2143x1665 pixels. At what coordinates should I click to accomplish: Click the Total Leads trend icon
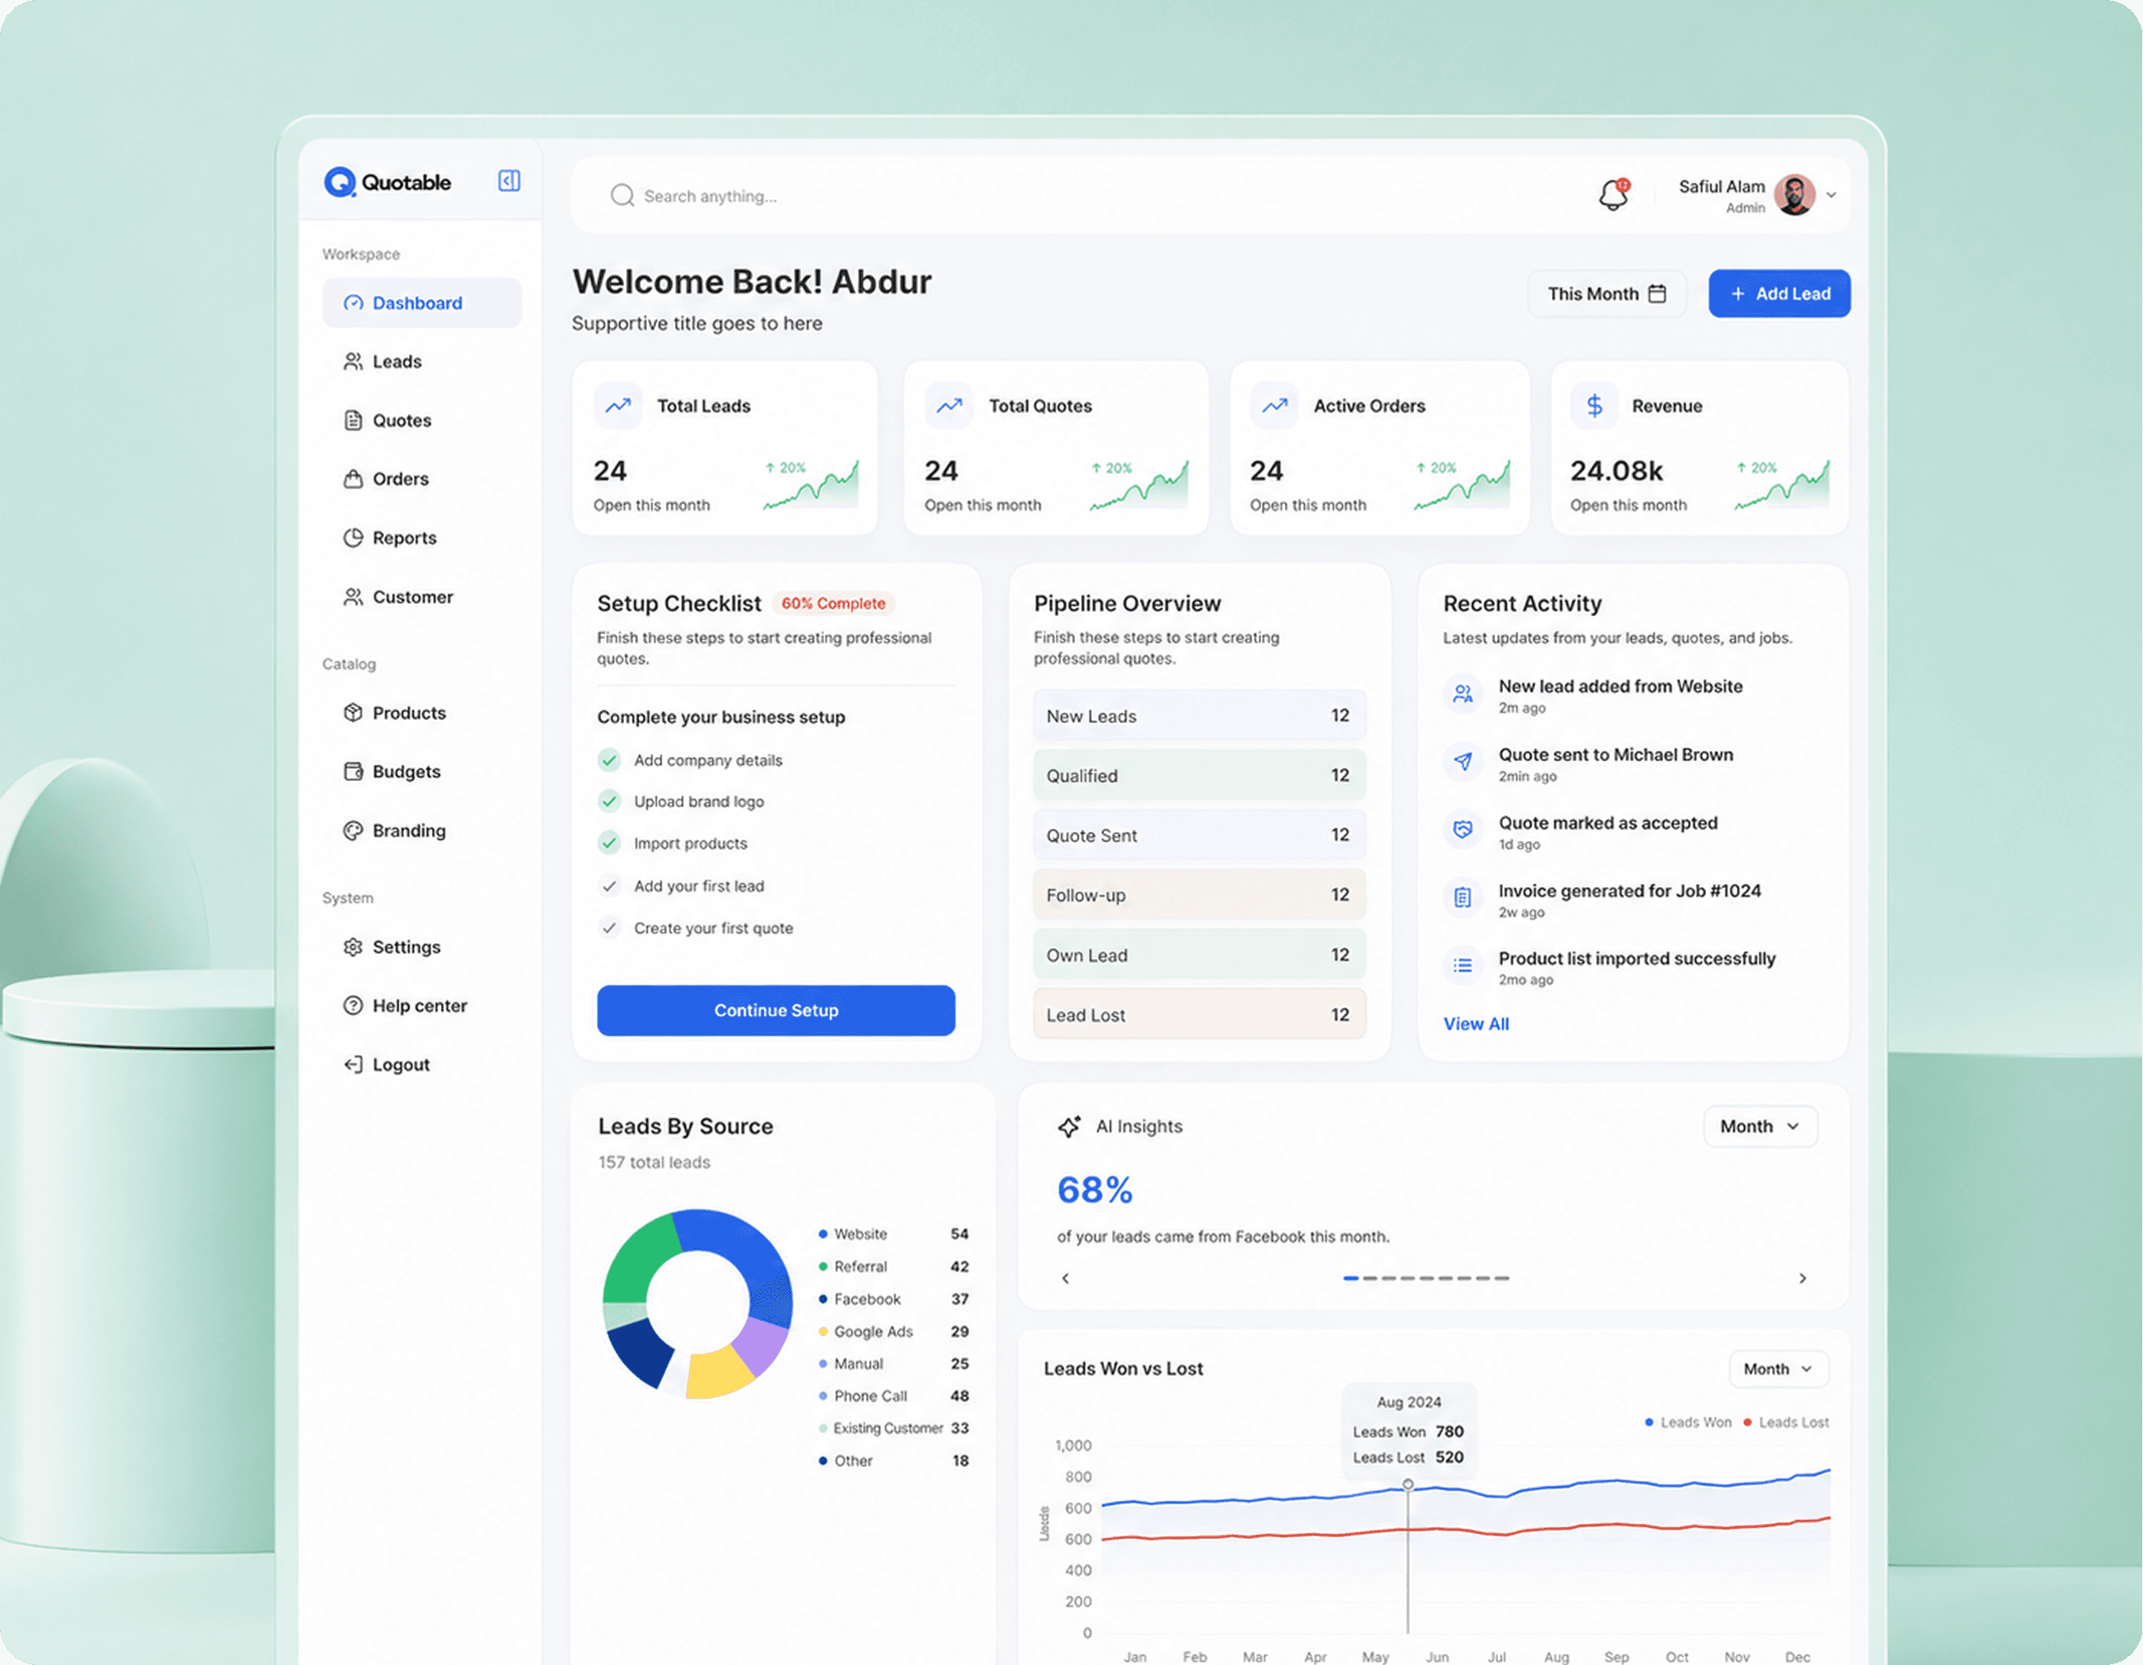pyautogui.click(x=618, y=405)
